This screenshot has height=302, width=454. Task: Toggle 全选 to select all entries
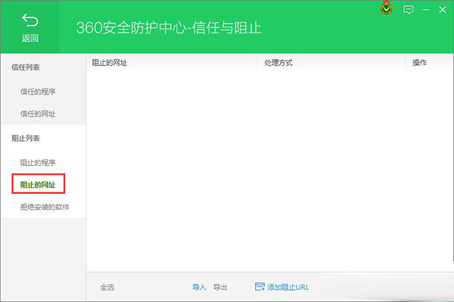[107, 288]
